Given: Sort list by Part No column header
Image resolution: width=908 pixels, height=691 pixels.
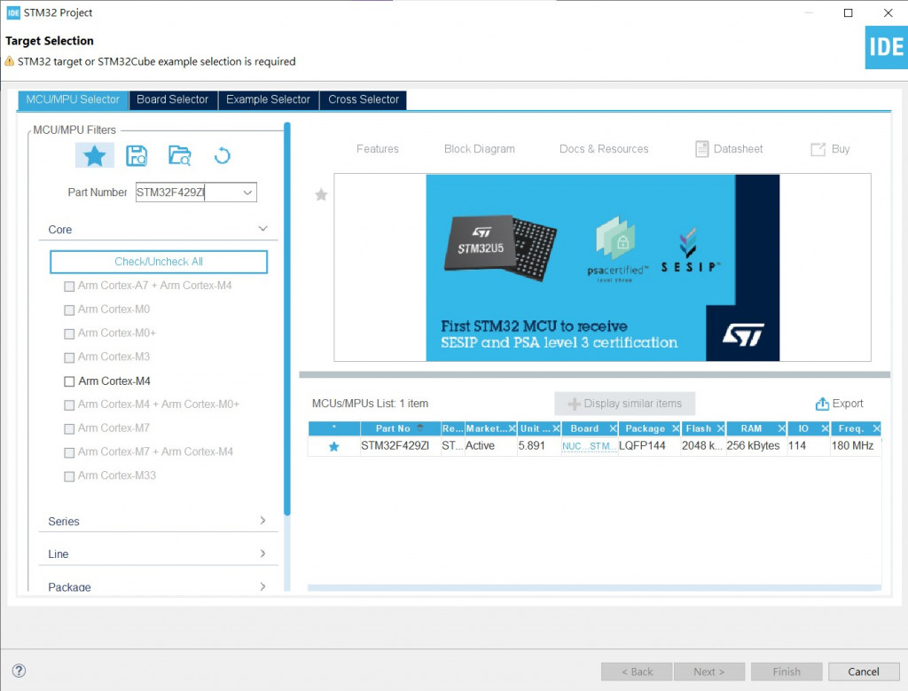Looking at the screenshot, I should tap(400, 428).
